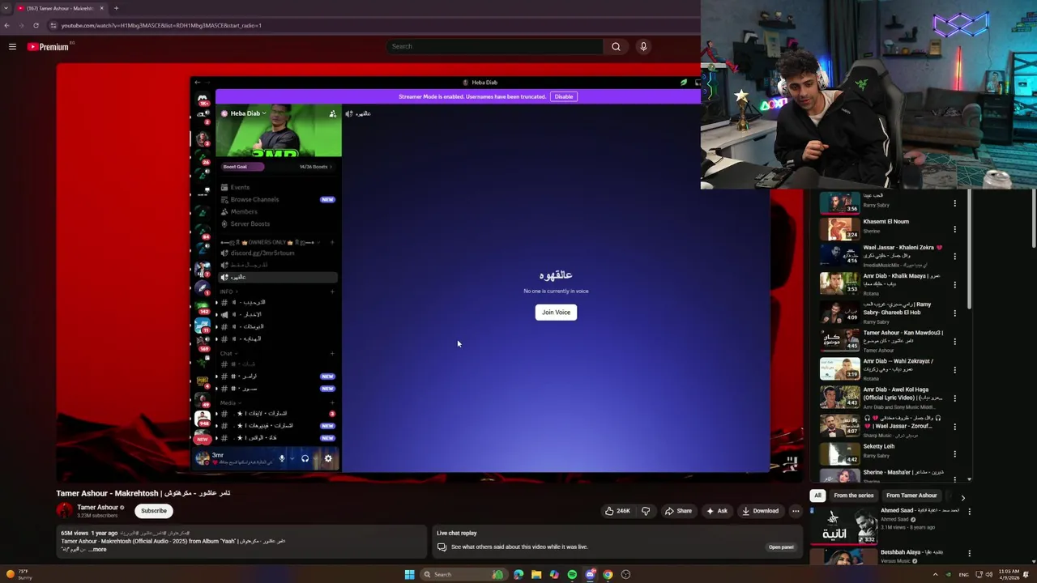Expand the Boost Goal 14/36 Boosts chevron
Screen dimensions: 1037x583
(331, 167)
